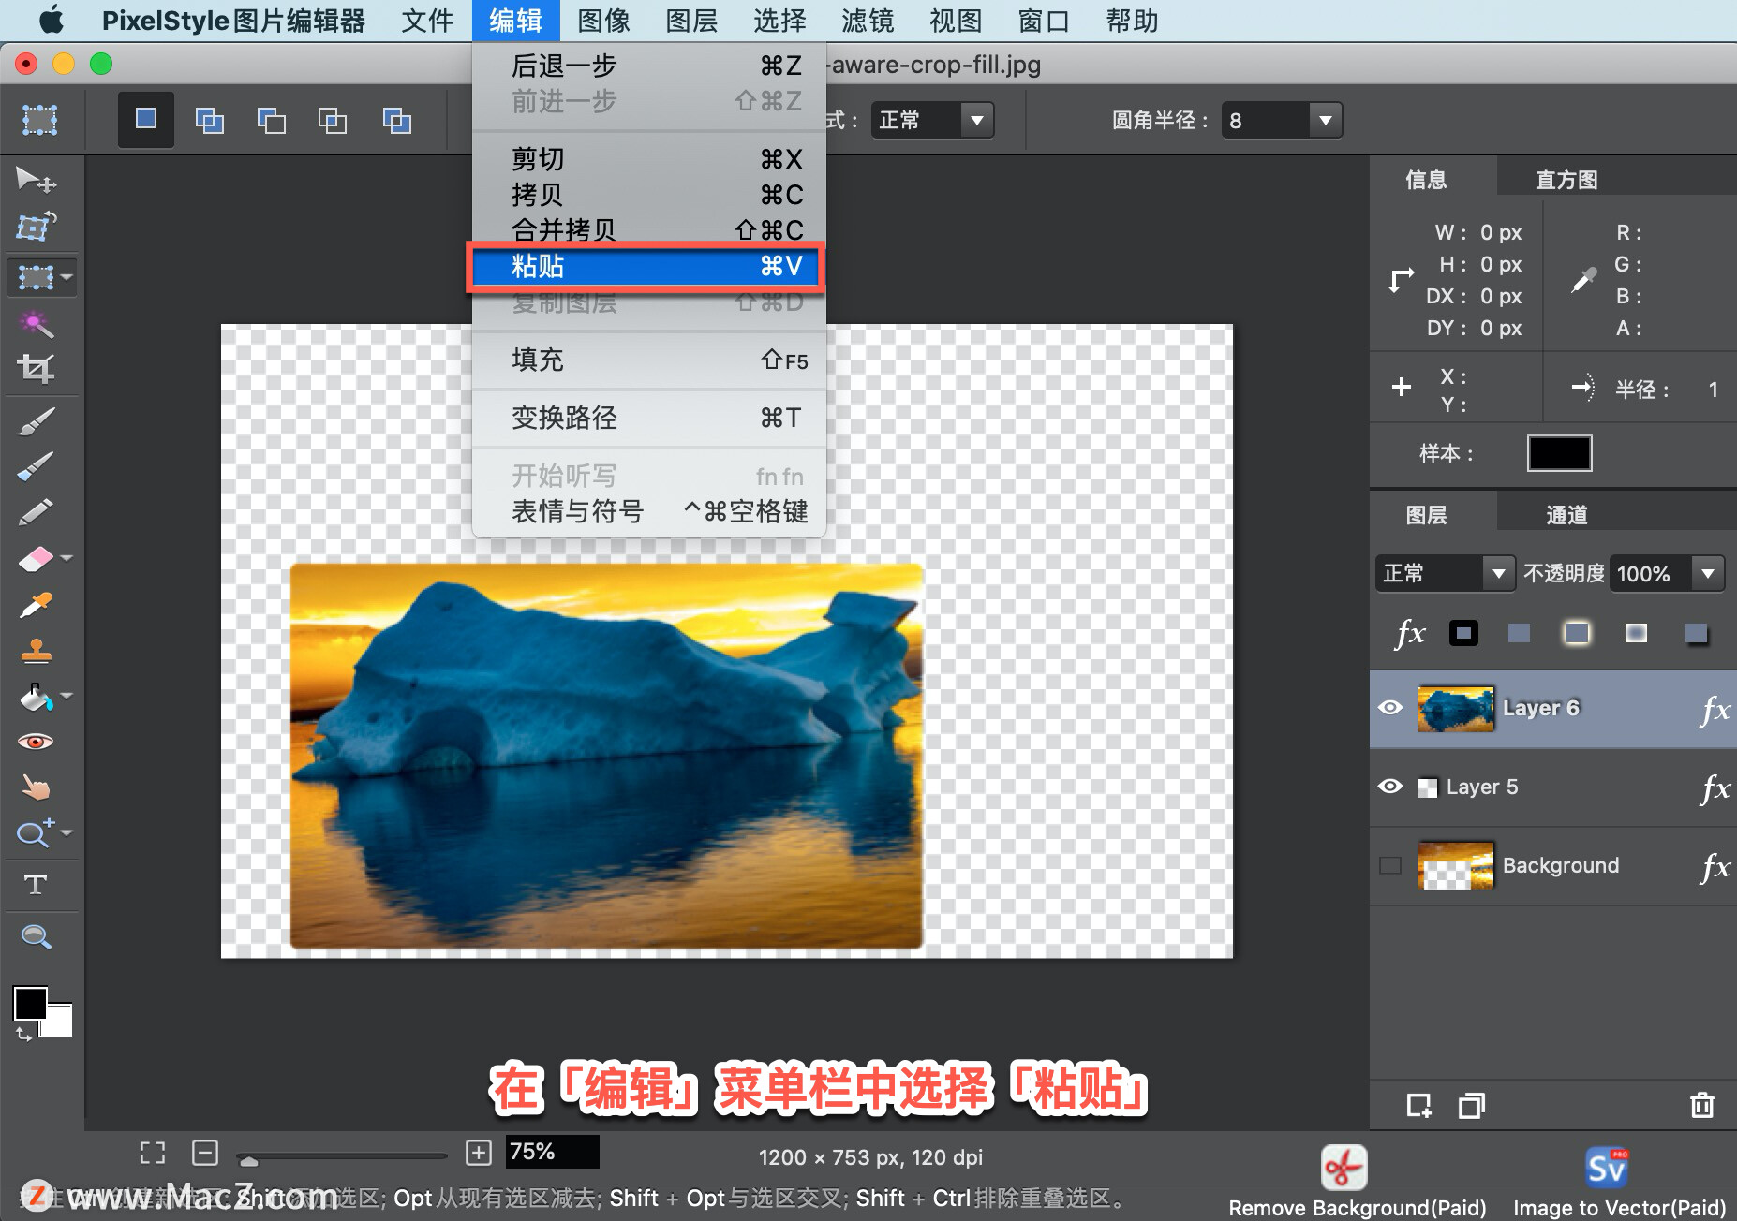The image size is (1737, 1221).
Task: Select the Brush tool
Action: [37, 420]
